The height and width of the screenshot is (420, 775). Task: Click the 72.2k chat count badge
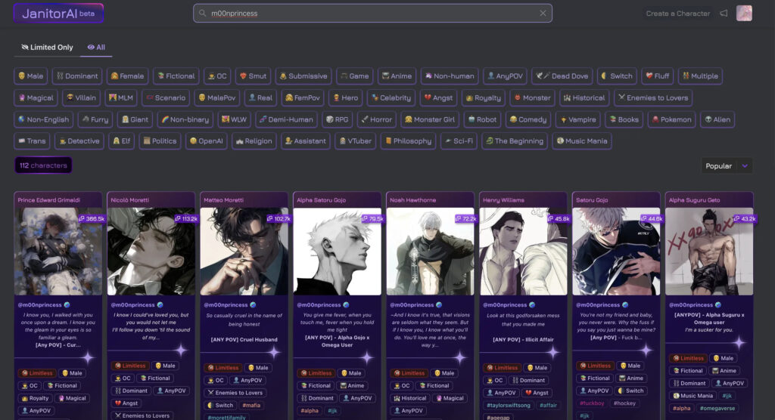coord(466,218)
